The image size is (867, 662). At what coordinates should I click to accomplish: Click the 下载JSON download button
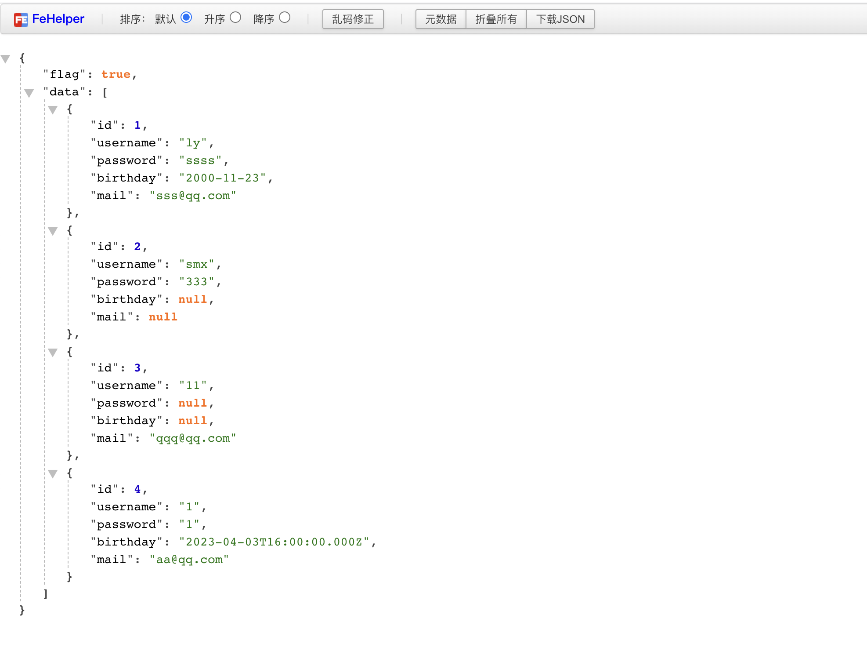tap(560, 19)
